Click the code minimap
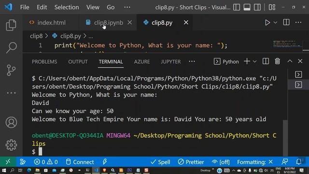 click(x=287, y=44)
